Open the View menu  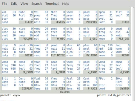pos(24,4)
